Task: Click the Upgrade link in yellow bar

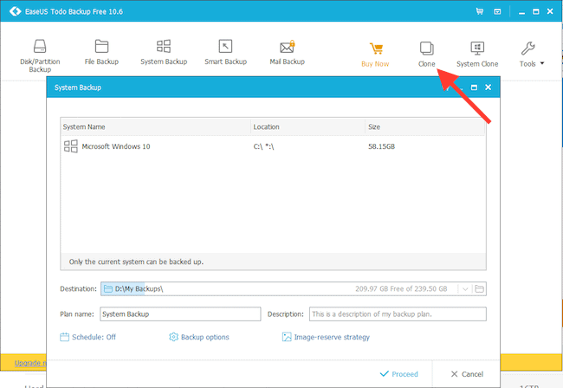Action: click(x=30, y=363)
